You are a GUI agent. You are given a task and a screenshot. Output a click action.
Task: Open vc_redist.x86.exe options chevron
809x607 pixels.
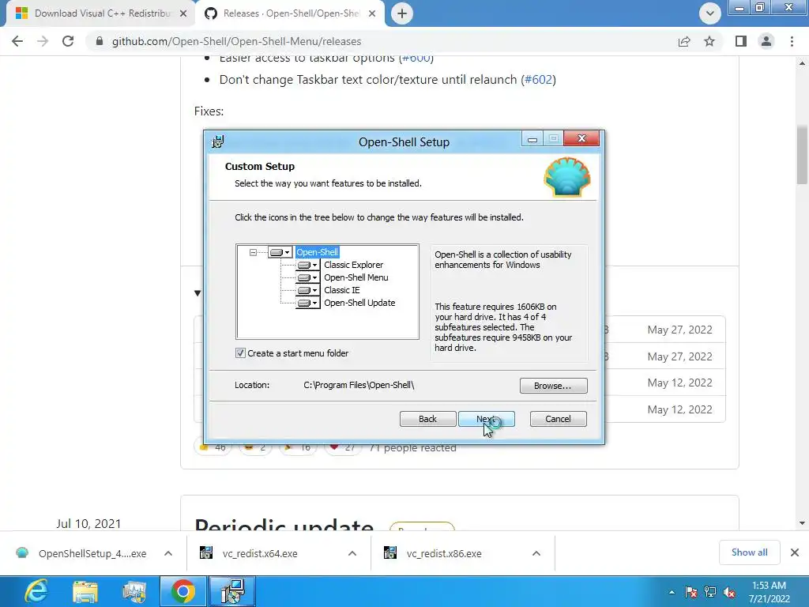point(536,553)
